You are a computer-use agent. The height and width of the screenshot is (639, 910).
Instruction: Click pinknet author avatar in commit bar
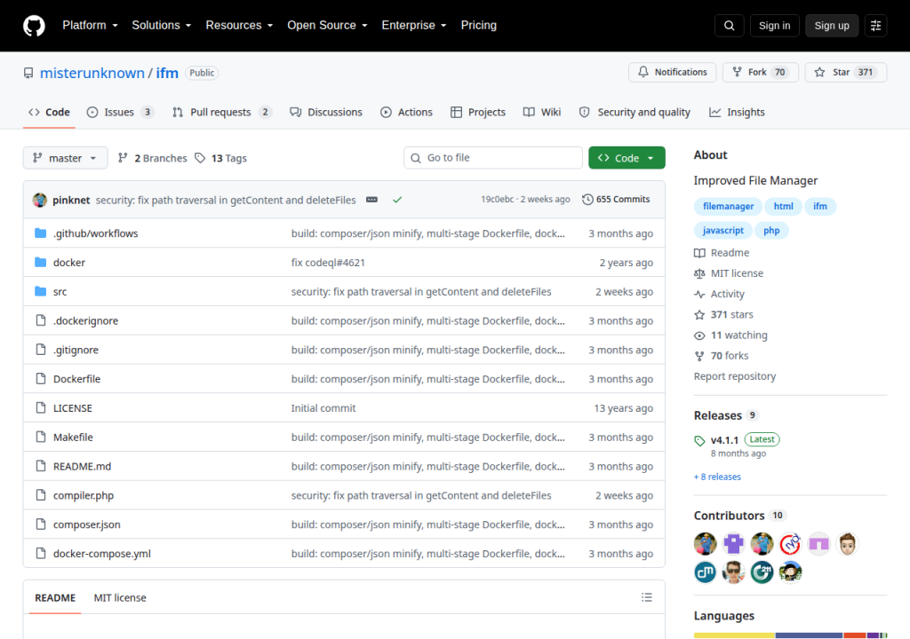coord(39,200)
